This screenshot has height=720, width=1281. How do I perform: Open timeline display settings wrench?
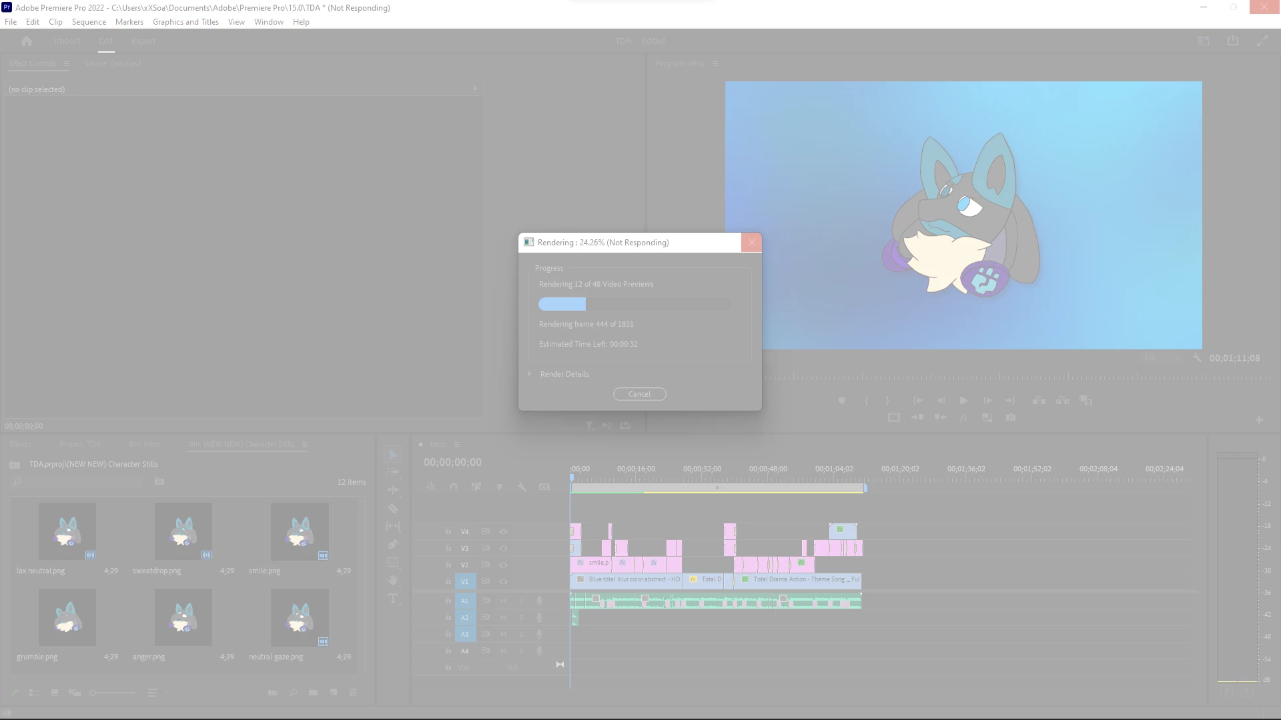coord(522,487)
